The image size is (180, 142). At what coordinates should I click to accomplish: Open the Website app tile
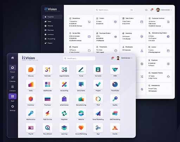pyautogui.click(x=81, y=113)
